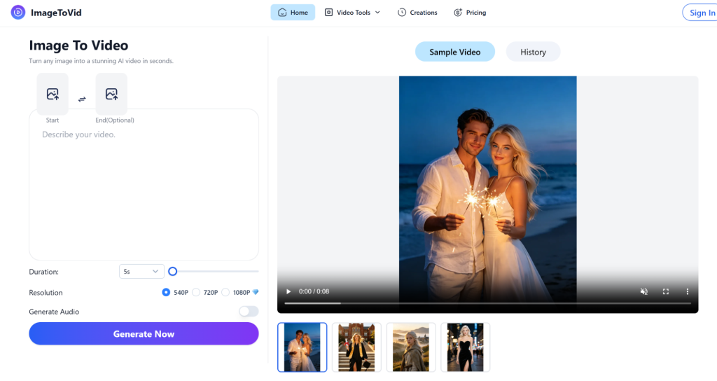717x381 pixels.
Task: Select 1080P resolution
Action: click(x=225, y=292)
